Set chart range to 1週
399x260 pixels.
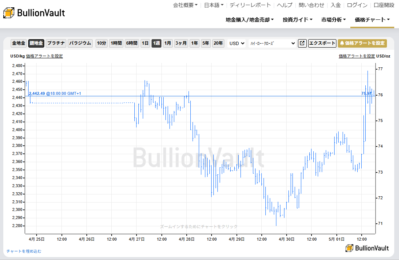coord(157,43)
